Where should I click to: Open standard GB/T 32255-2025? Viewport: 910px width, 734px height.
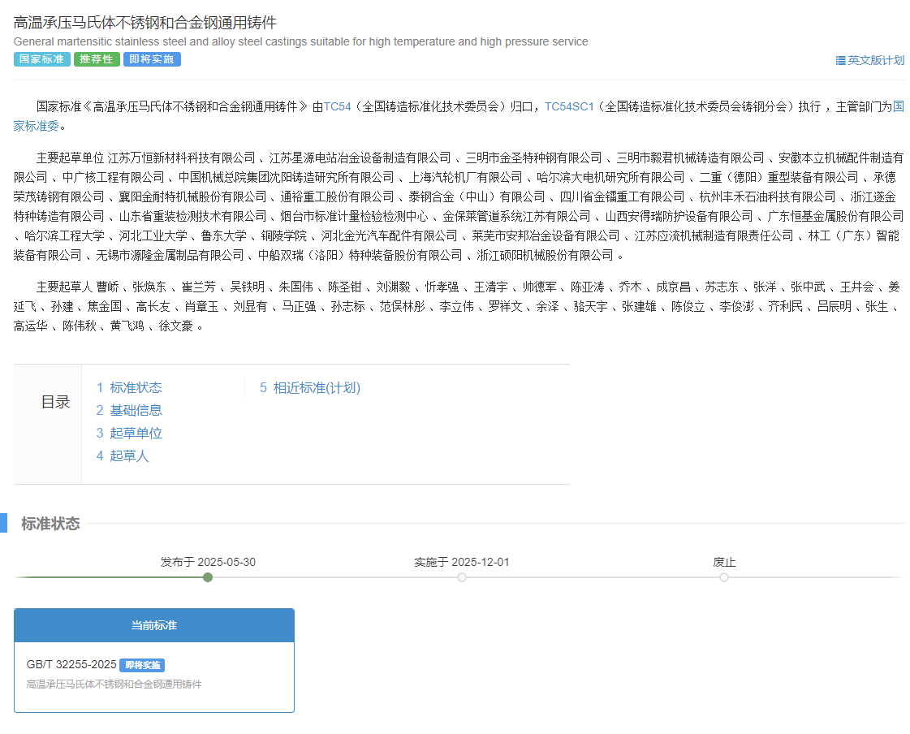pyautogui.click(x=71, y=665)
